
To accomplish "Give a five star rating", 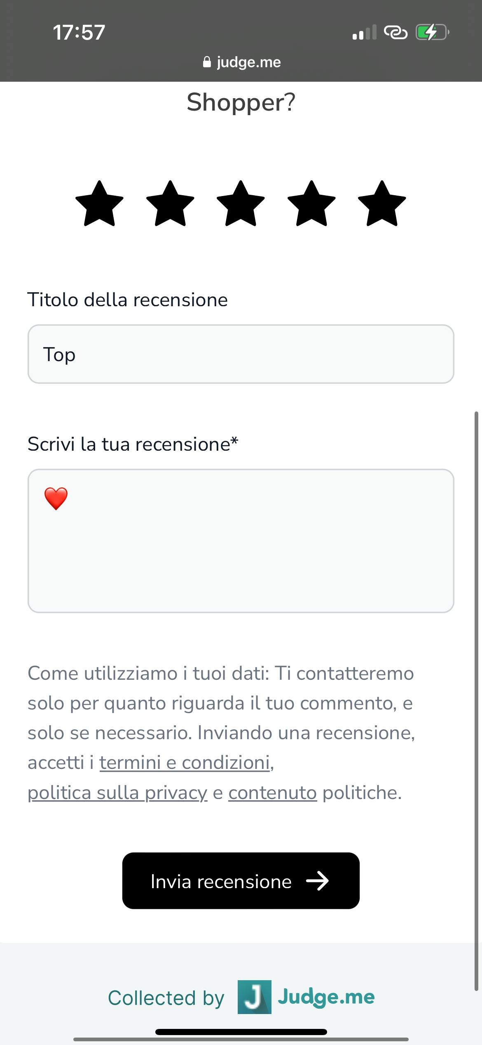I will [382, 204].
